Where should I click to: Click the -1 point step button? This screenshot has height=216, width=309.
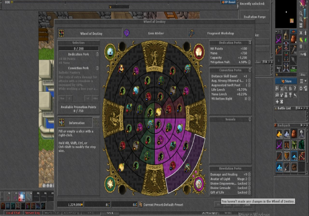click(x=69, y=98)
